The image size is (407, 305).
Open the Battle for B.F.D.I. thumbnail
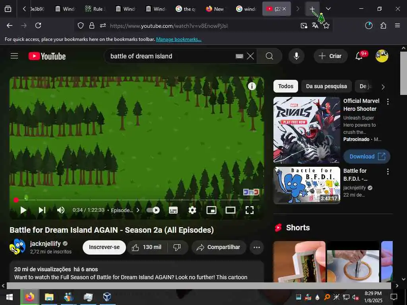click(x=307, y=185)
